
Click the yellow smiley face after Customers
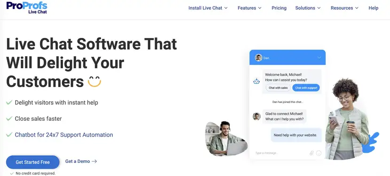[94, 81]
